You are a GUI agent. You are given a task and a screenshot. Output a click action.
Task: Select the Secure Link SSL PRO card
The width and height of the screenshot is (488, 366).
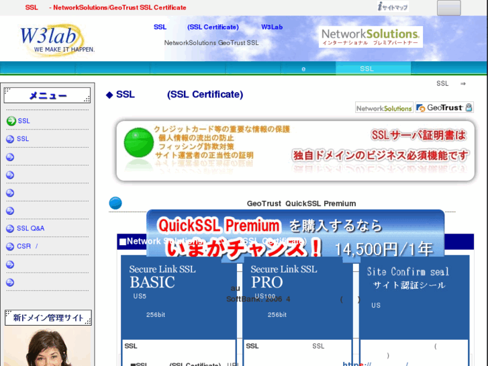point(297,298)
